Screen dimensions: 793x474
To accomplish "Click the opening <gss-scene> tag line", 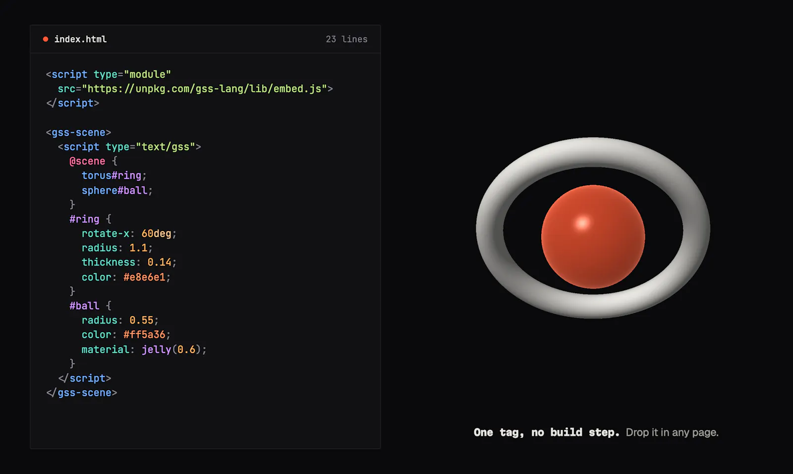I will click(78, 132).
